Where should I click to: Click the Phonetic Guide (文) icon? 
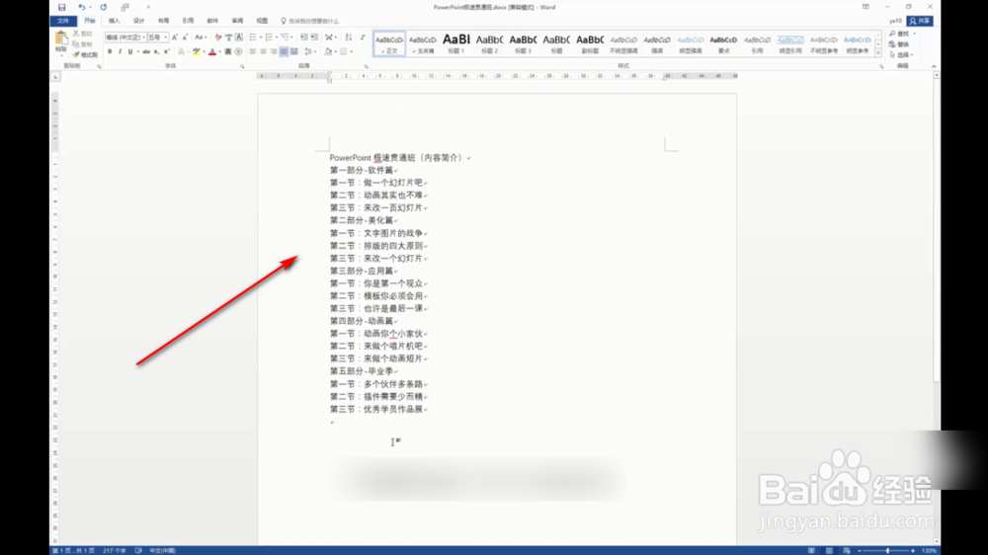(229, 38)
